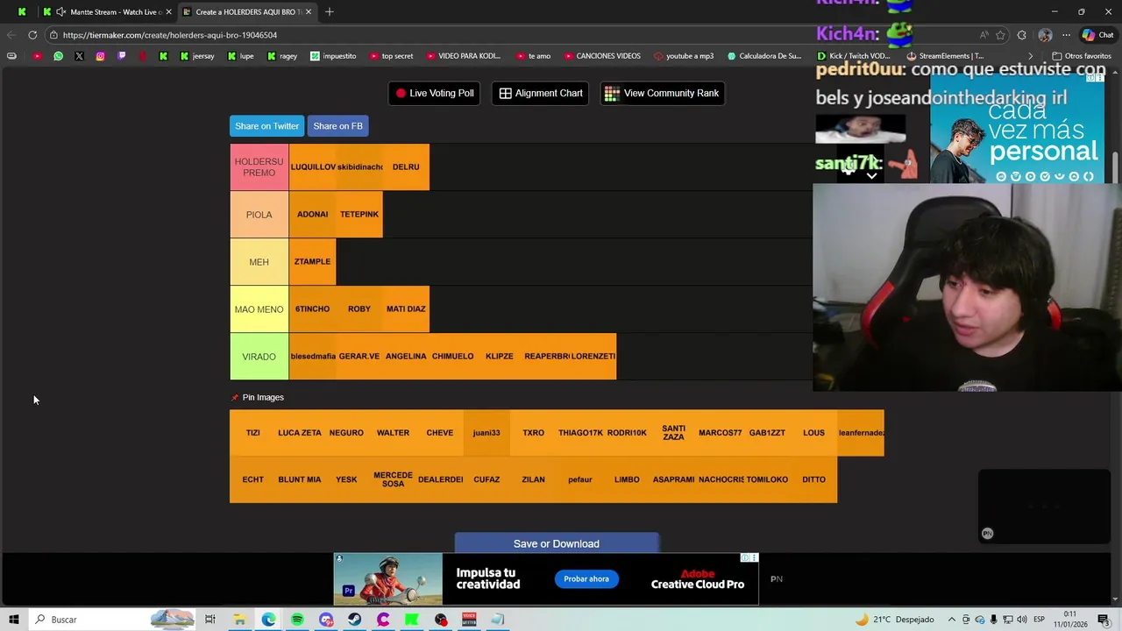The height and width of the screenshot is (631, 1122).
Task: Open Spotify from the taskbar
Action: [x=297, y=620]
